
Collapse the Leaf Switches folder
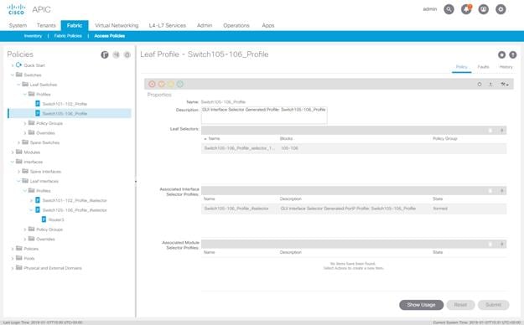pyautogui.click(x=18, y=85)
